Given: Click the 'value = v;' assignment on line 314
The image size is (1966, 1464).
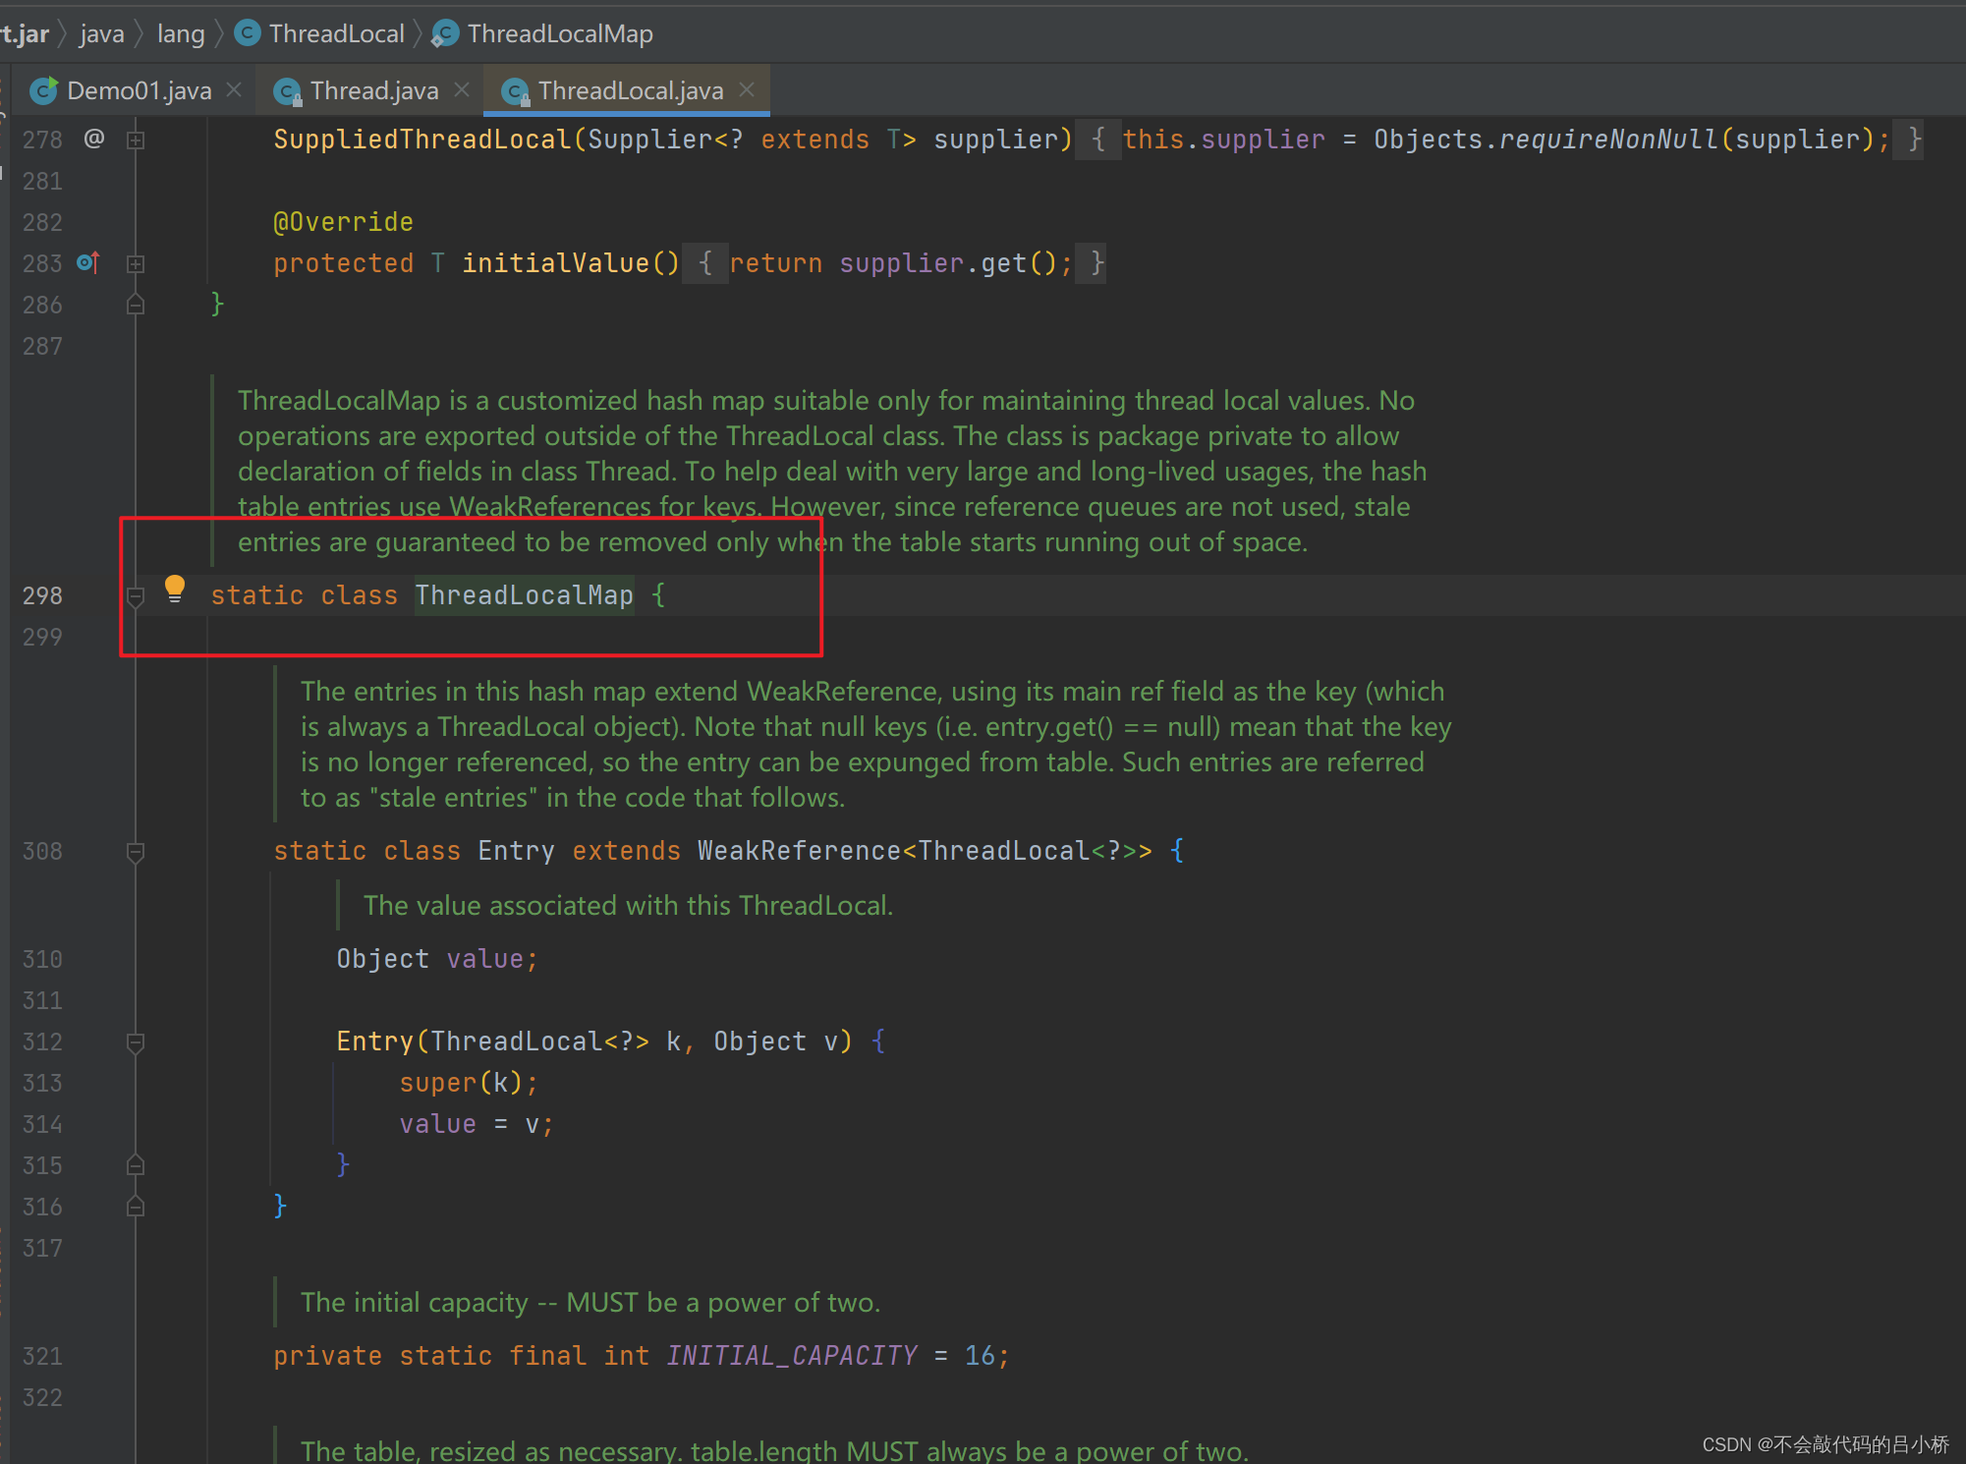Looking at the screenshot, I should 477,1124.
